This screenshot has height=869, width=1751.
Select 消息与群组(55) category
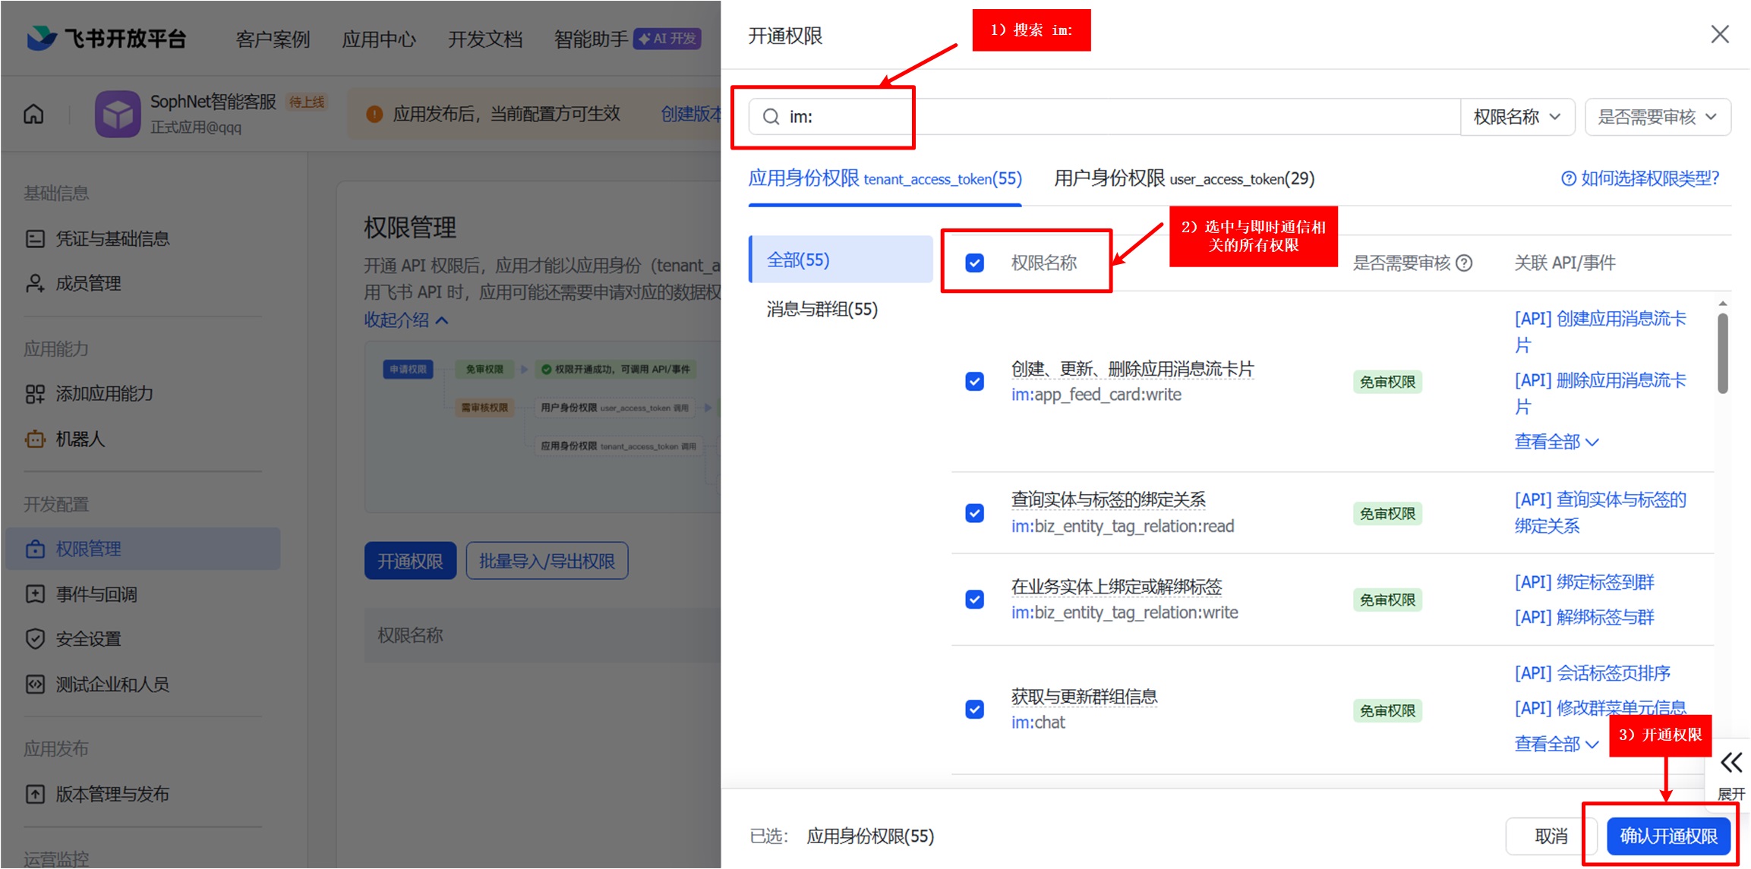click(822, 309)
